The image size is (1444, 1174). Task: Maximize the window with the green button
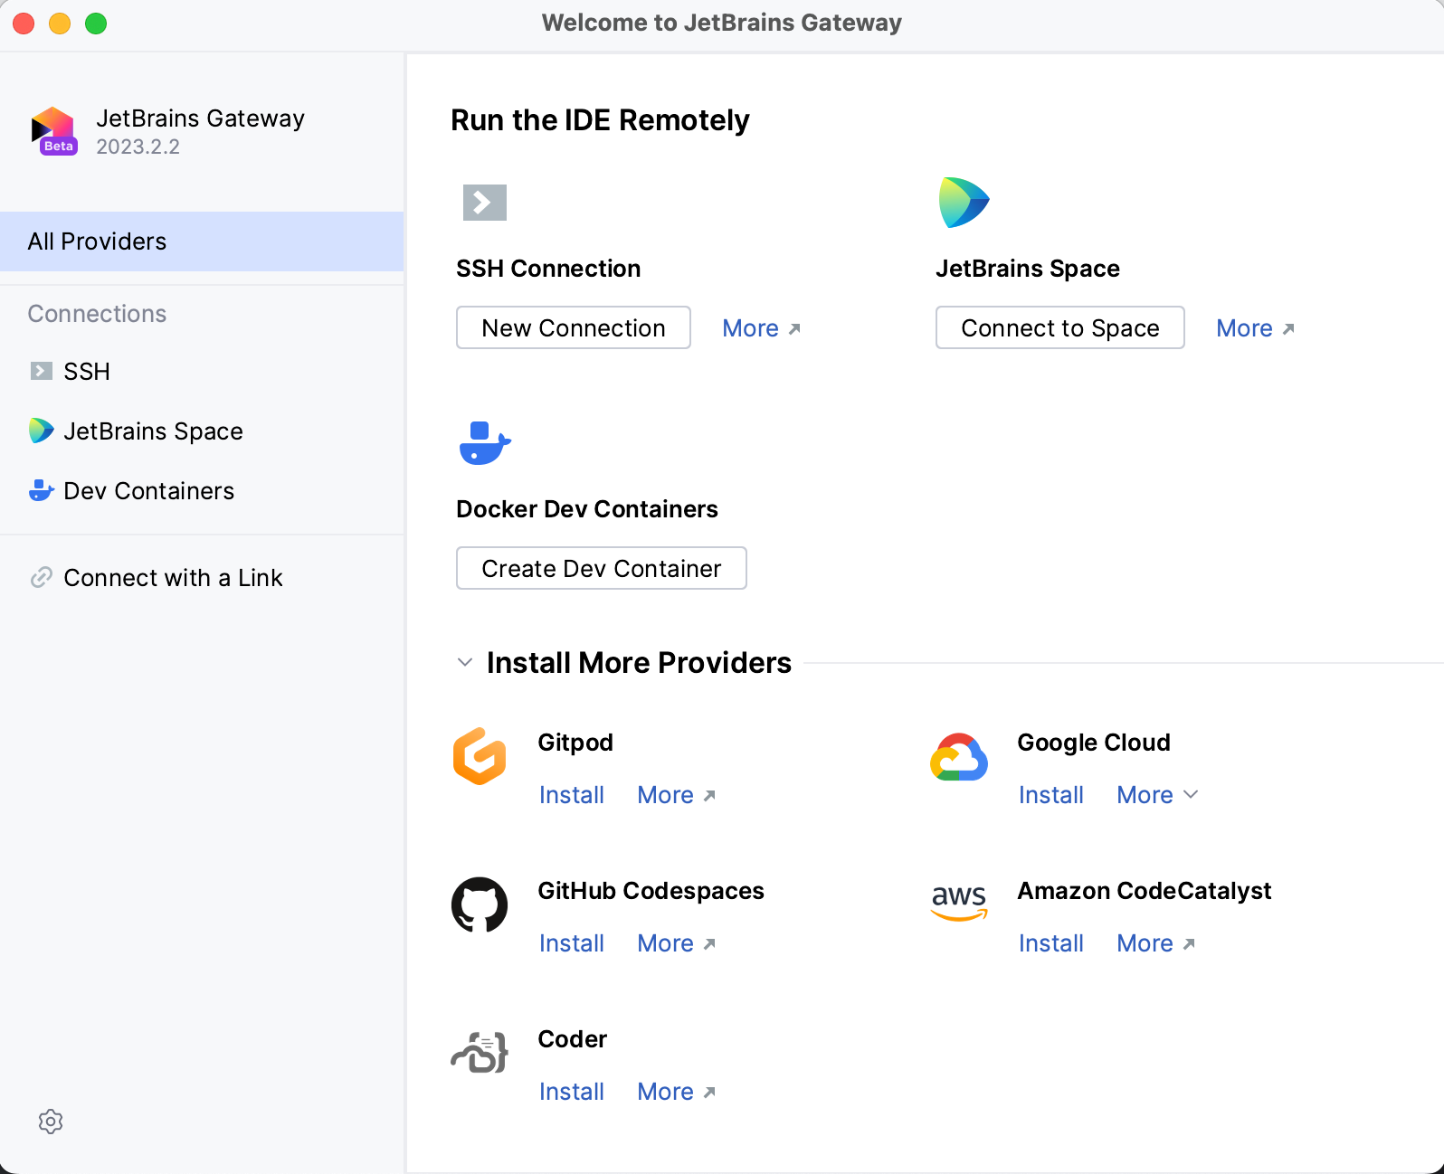tap(96, 24)
